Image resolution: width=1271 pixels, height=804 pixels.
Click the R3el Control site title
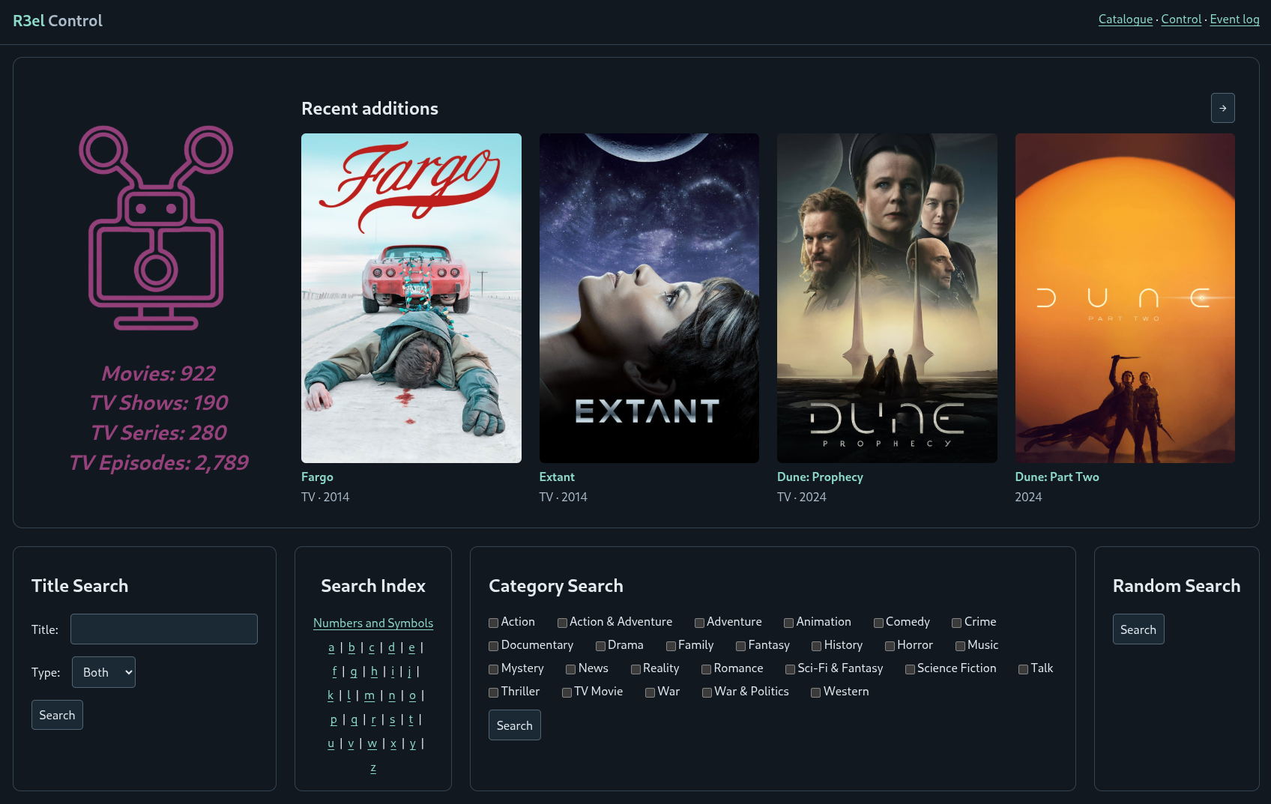coord(58,21)
